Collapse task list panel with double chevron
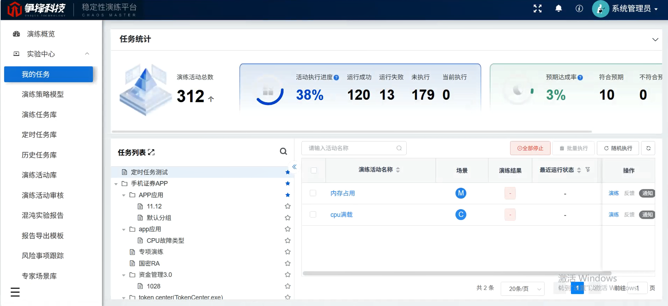This screenshot has width=668, height=306. coord(294,167)
